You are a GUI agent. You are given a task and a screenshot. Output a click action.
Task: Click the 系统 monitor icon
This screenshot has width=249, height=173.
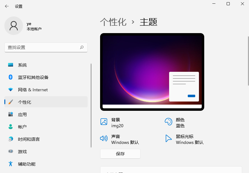[x=11, y=65]
